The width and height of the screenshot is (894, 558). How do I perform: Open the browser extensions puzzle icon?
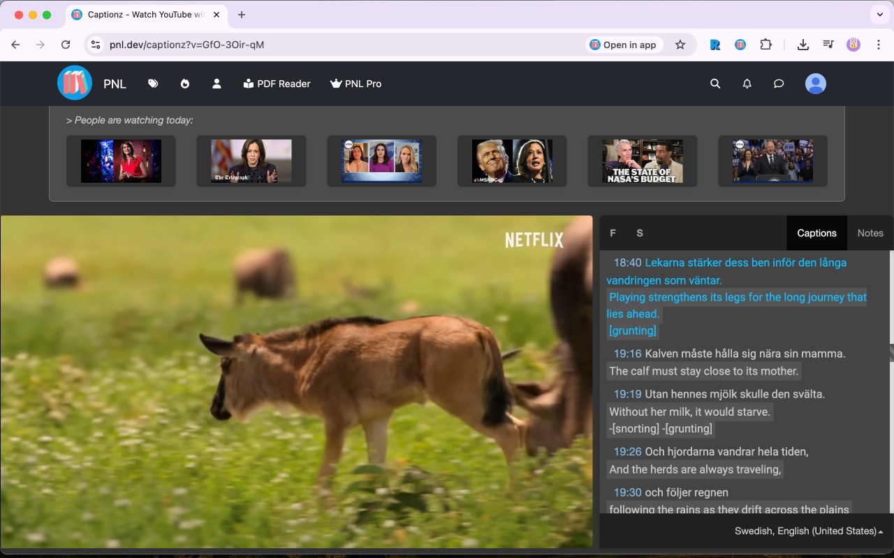pos(766,45)
